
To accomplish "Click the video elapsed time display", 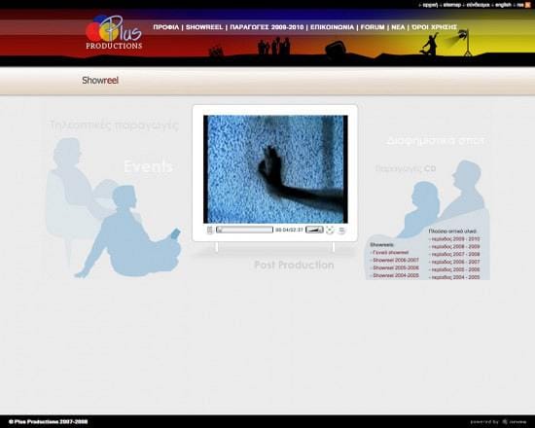I will click(x=289, y=230).
